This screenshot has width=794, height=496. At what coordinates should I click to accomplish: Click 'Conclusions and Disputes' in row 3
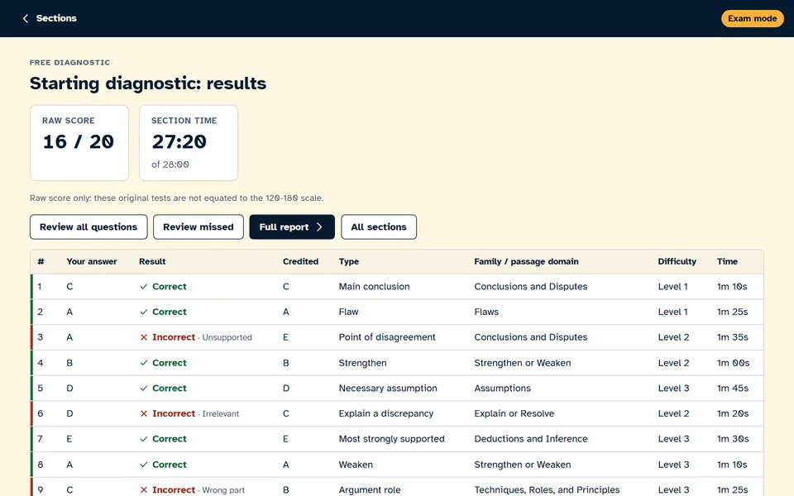pos(531,337)
